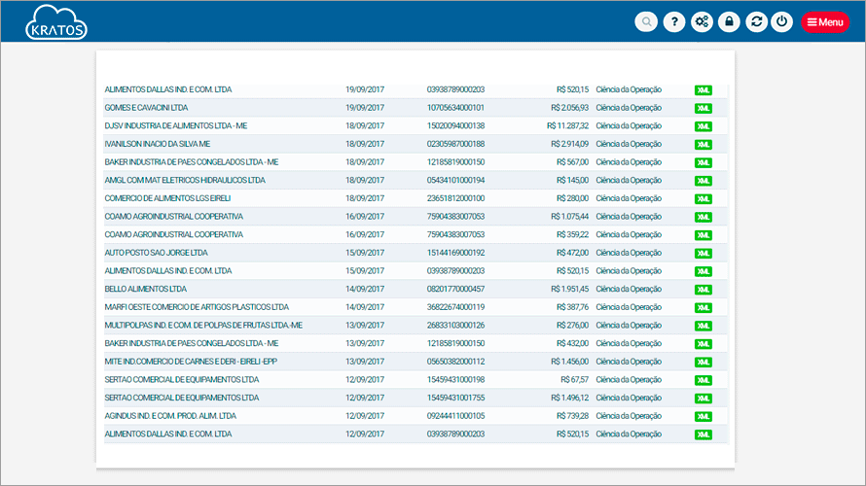The image size is (866, 486).
Task: Click the value R$ 1.951,45
Action: point(570,289)
